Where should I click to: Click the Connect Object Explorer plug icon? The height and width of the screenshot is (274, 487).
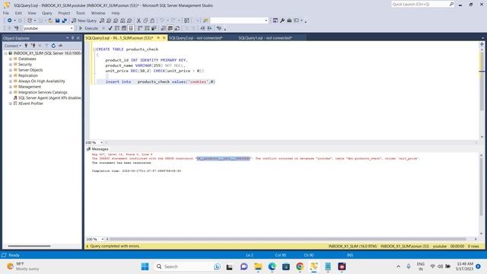pyautogui.click(x=26, y=46)
